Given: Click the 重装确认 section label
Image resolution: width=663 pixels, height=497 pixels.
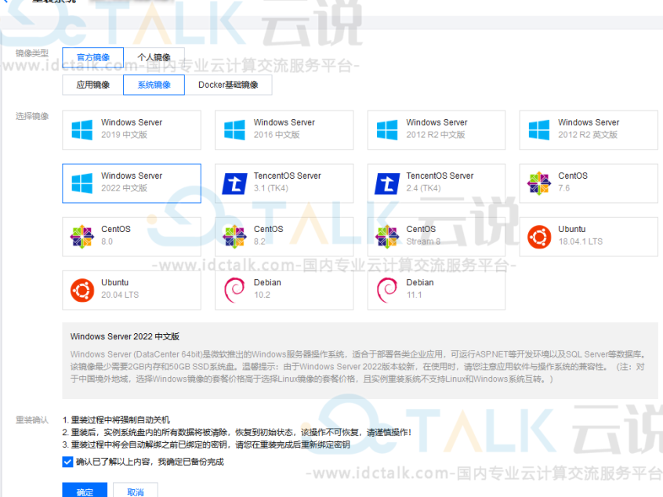Looking at the screenshot, I should click(x=32, y=420).
